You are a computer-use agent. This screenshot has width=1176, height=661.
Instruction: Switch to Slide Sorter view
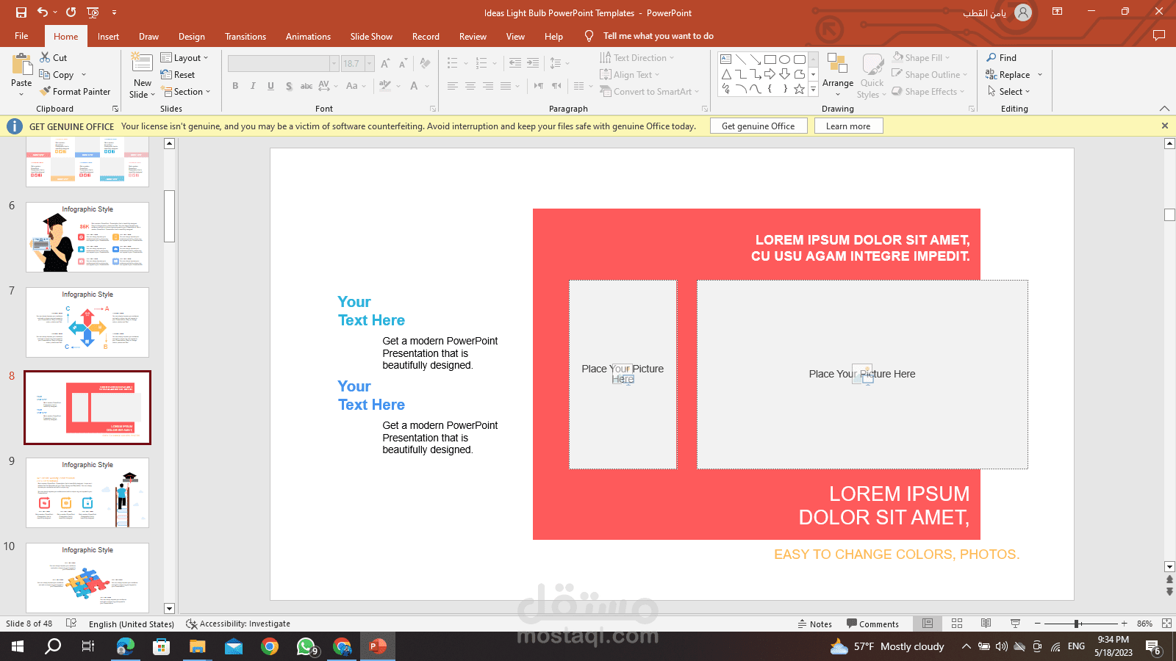tap(957, 624)
